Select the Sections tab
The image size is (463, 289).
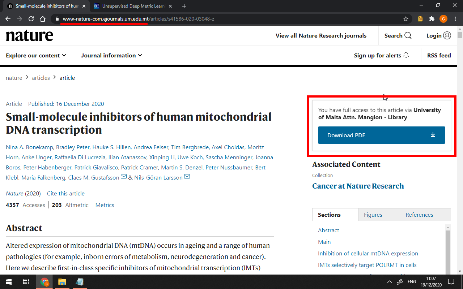[x=335, y=215]
